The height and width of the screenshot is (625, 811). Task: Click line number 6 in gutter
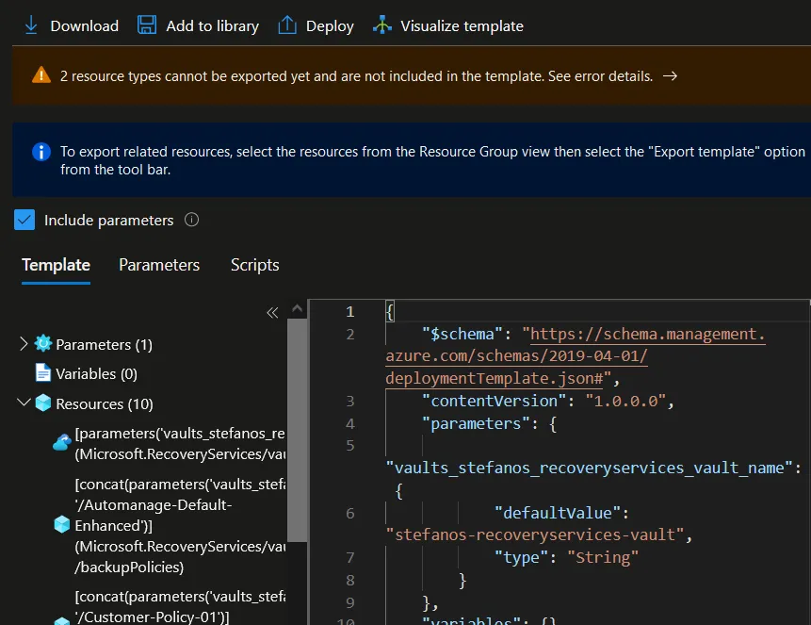click(350, 513)
